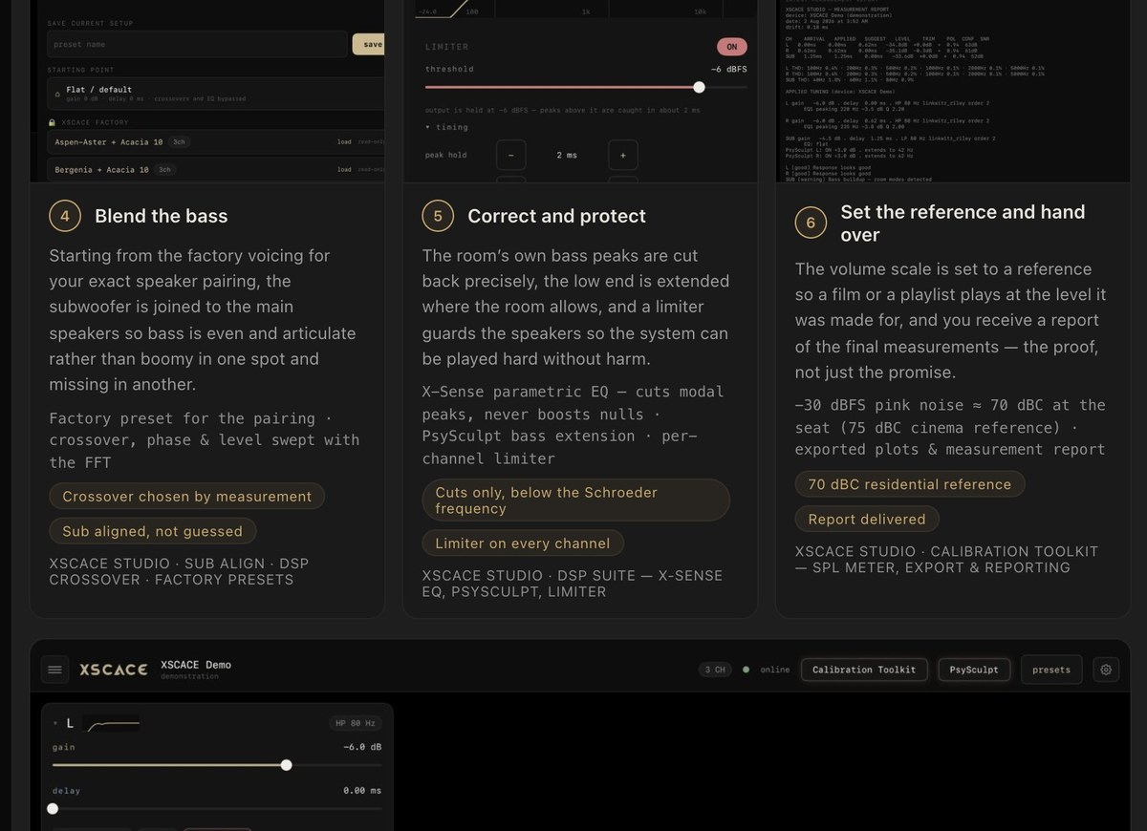Click the Limiter on every channel chip
Viewport: 1147px width, 831px height.
[523, 543]
